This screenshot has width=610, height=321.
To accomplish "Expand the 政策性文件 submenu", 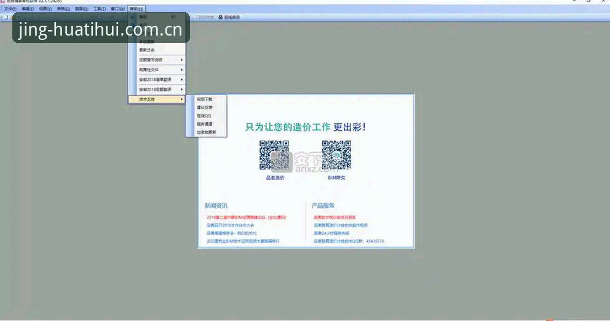I will click(x=157, y=70).
